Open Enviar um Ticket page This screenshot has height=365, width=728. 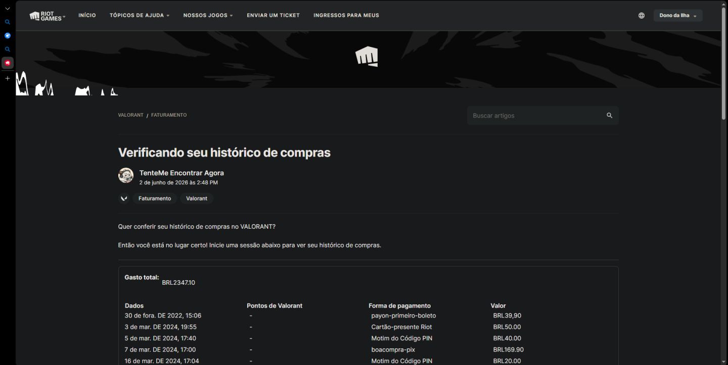[273, 16]
